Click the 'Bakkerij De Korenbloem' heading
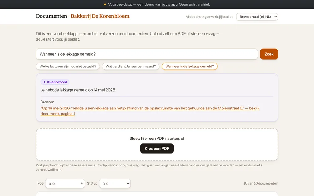Screen dimensions: 314x196 pos(100,16)
